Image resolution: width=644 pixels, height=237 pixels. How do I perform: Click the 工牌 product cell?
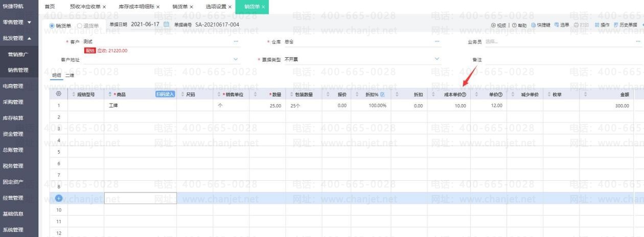coord(141,106)
